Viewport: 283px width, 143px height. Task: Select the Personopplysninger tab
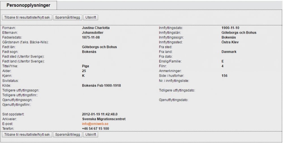click(28, 5)
